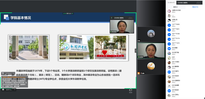Collapse the bottom chat bar with its arrow
205x99 pixels.
pos(15,90)
